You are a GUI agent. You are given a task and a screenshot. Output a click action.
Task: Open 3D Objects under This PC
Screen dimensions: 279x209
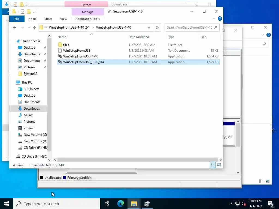31,89
